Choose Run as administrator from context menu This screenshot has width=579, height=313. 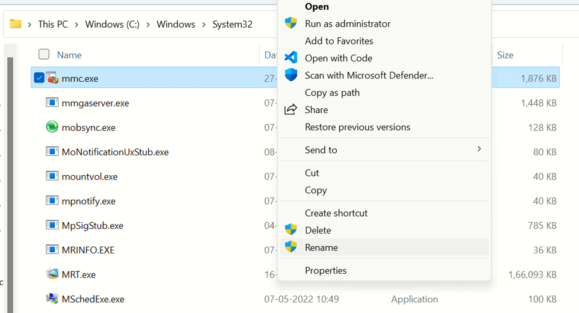348,23
